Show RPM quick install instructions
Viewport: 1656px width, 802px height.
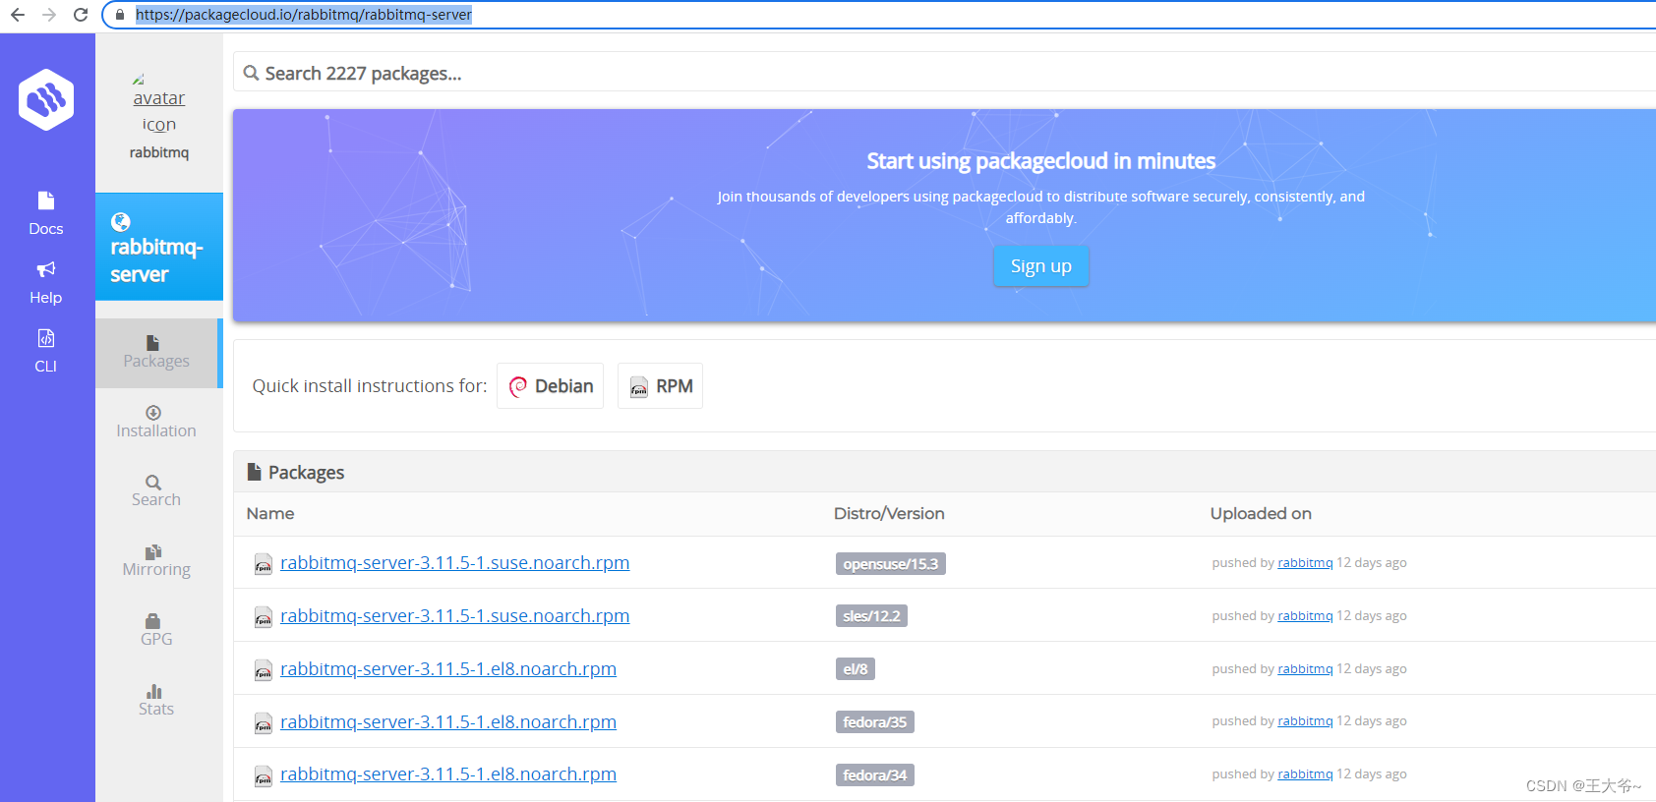click(x=660, y=386)
